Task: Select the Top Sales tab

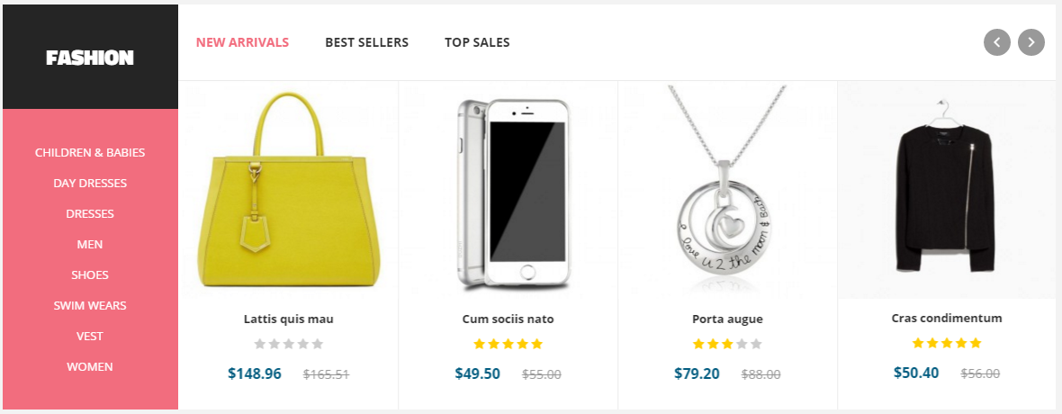Action: [477, 42]
